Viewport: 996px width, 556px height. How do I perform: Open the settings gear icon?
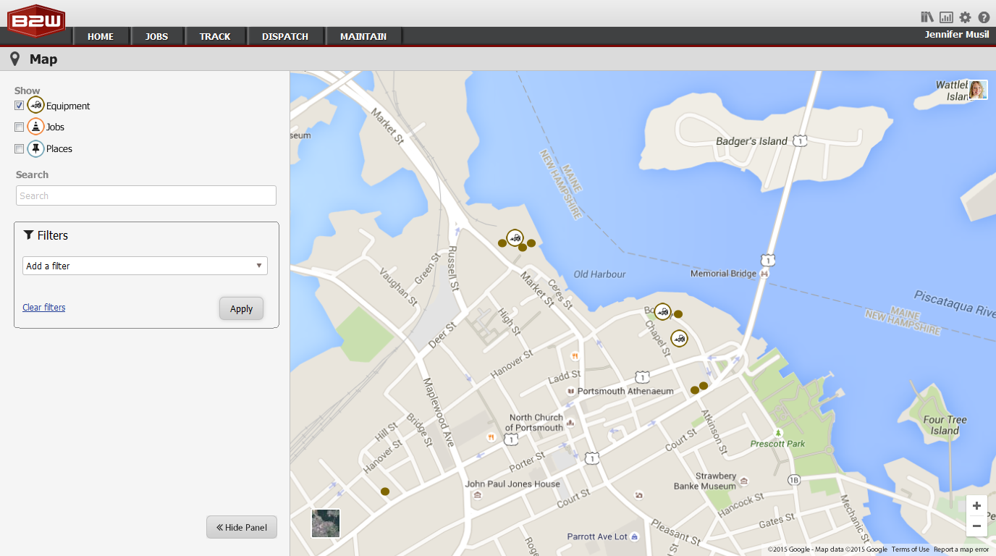pos(965,17)
